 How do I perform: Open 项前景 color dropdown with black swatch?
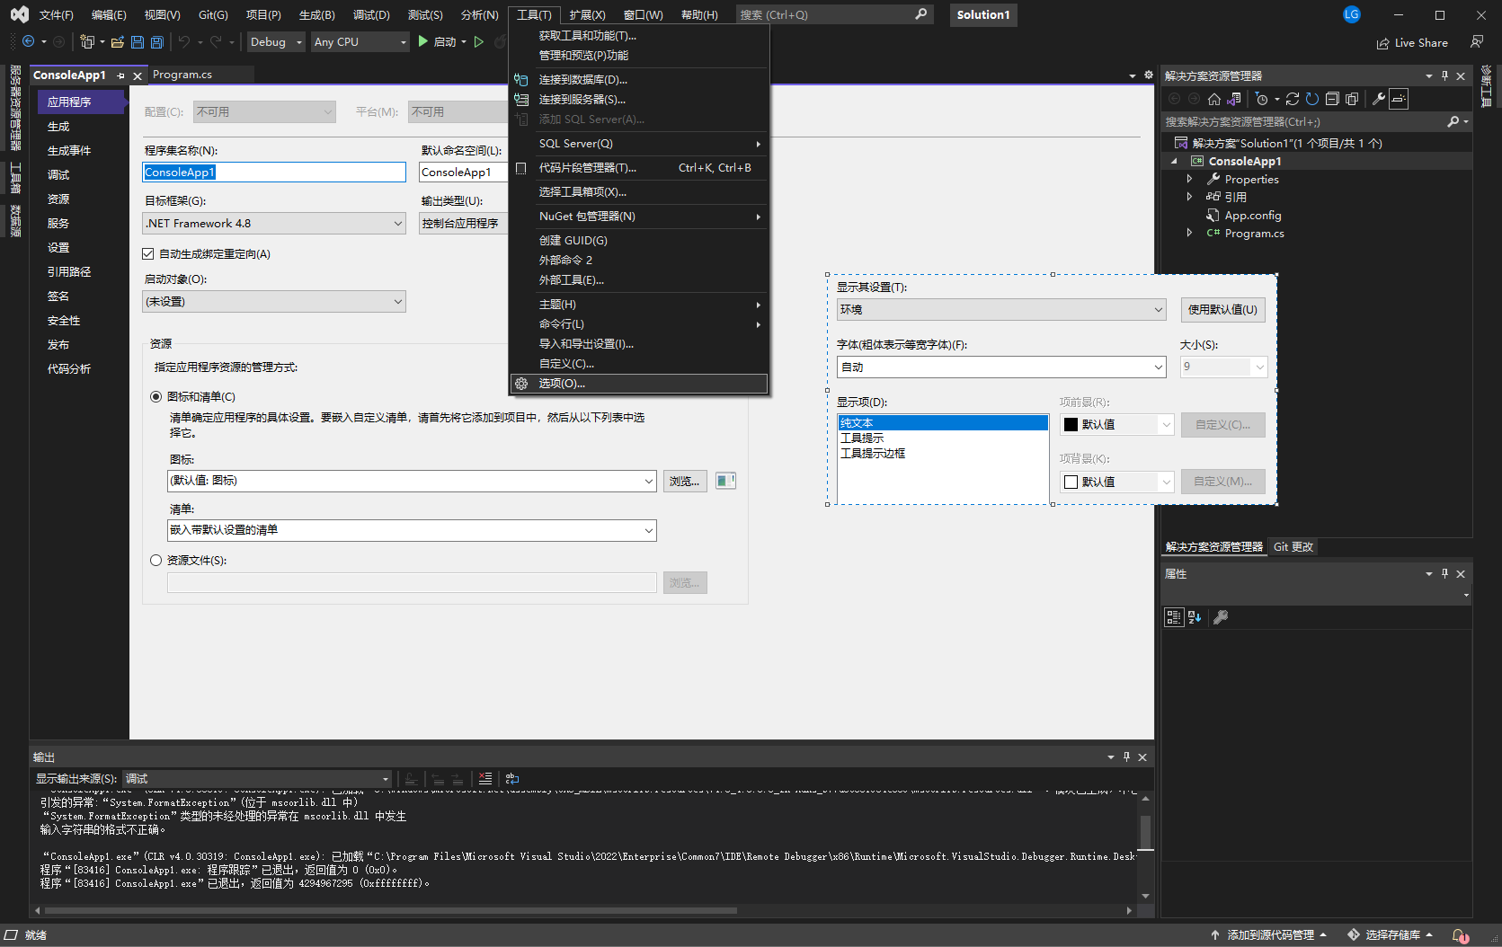pyautogui.click(x=1117, y=425)
